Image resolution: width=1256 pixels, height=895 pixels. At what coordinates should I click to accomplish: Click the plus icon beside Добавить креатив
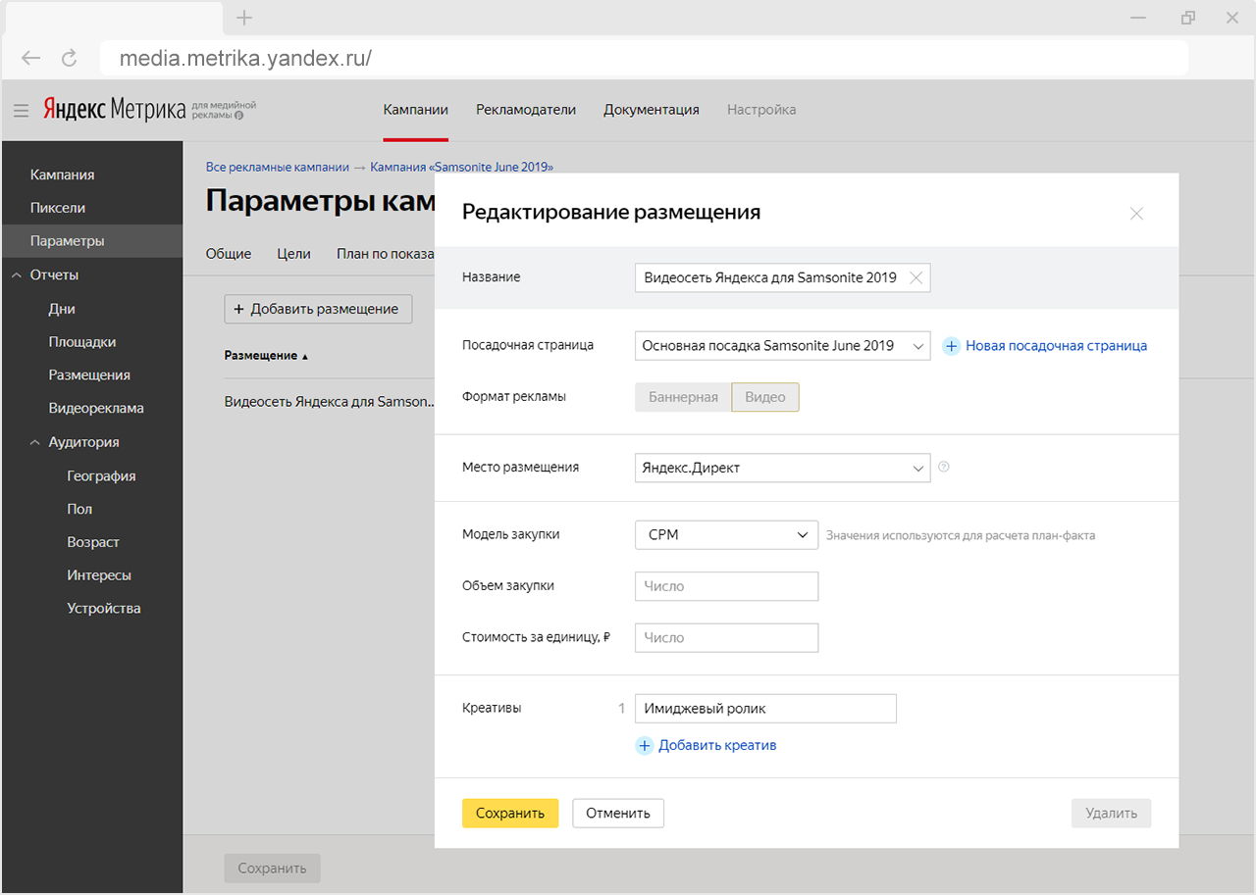pos(645,746)
